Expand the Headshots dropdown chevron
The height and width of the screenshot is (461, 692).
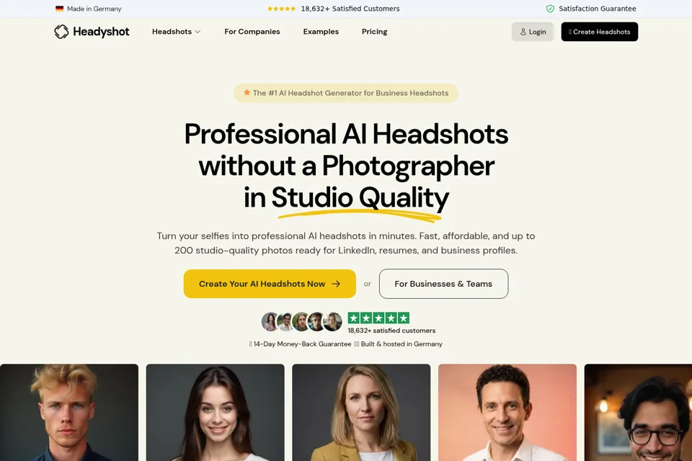tap(198, 32)
